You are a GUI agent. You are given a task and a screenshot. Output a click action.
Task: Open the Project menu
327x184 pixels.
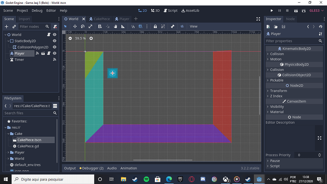[x=22, y=11]
